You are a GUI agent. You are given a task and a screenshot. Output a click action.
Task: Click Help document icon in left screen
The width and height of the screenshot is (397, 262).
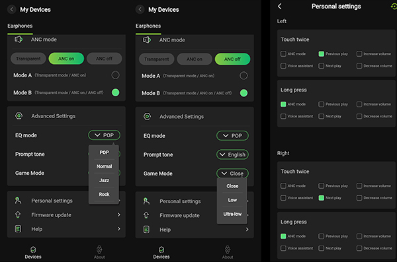(18, 229)
